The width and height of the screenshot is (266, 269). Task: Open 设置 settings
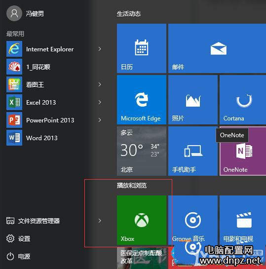18,238
